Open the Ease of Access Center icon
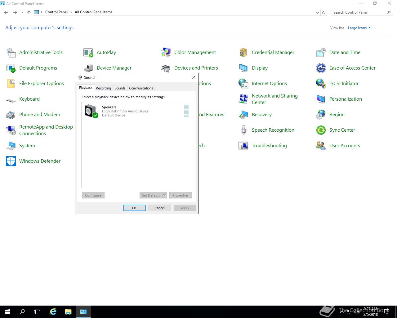 click(x=321, y=68)
